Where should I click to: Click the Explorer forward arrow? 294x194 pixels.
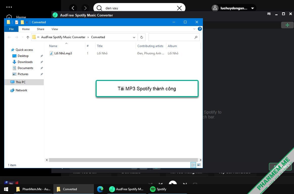pyautogui.click(x=16, y=37)
